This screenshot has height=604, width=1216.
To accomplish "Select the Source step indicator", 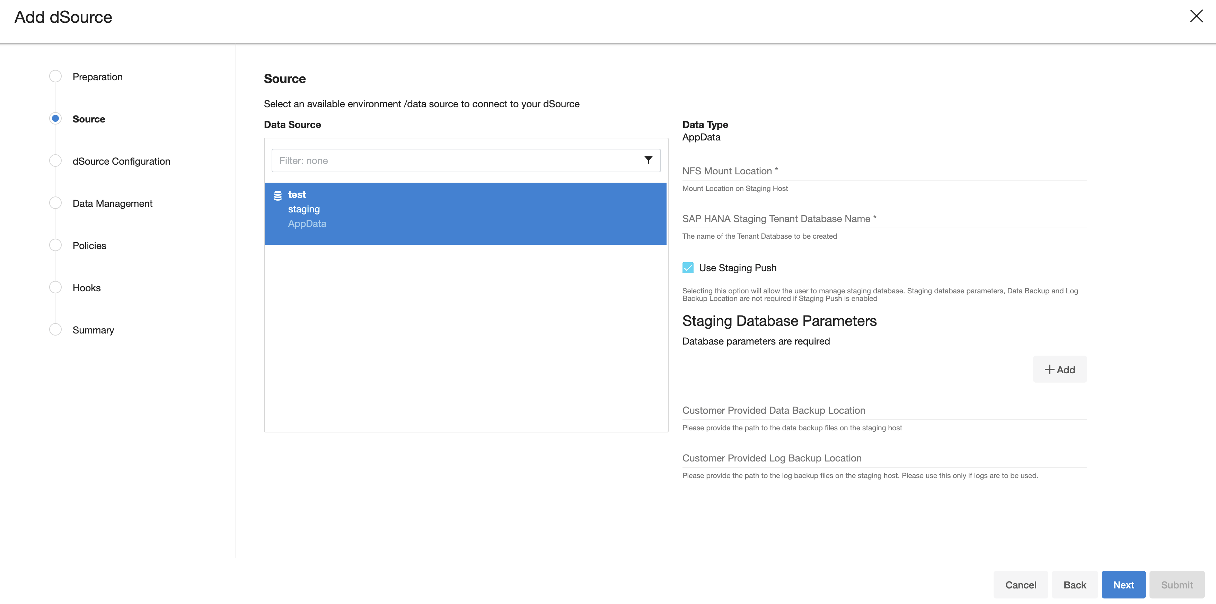I will pyautogui.click(x=55, y=118).
